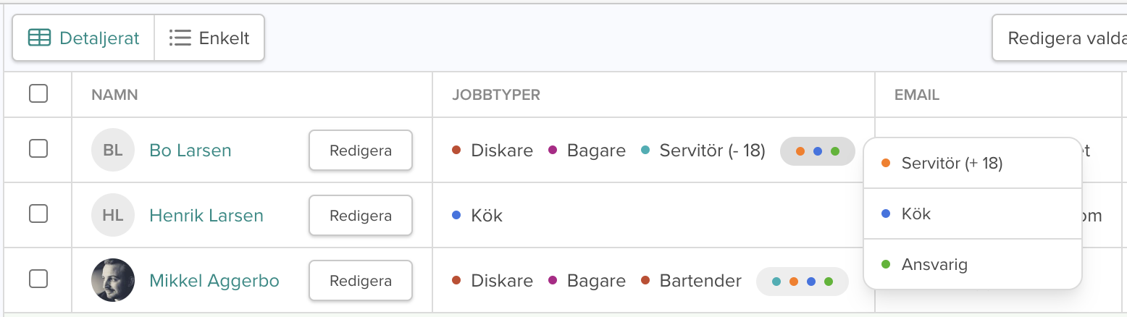Image resolution: width=1127 pixels, height=317 pixels.
Task: Click the Detaljerat table view icon
Action: pyautogui.click(x=39, y=38)
